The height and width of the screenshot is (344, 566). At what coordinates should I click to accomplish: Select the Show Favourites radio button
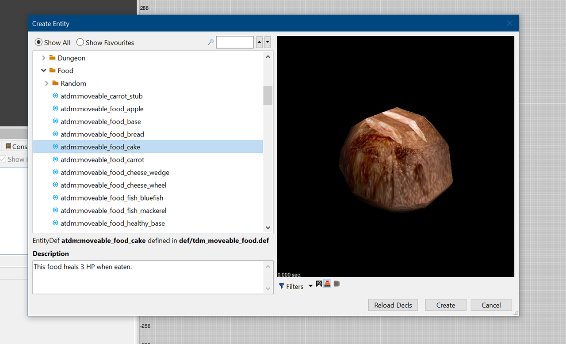click(80, 42)
